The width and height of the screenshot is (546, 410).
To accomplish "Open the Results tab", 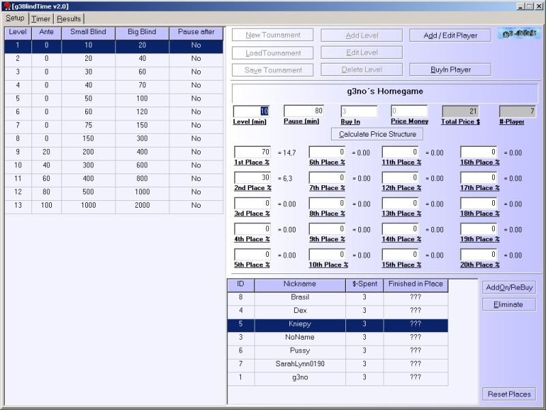I will coord(69,19).
